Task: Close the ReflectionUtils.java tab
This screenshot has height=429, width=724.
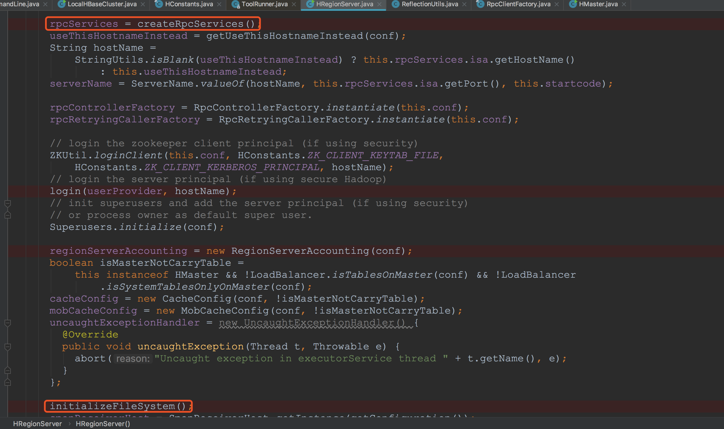Action: coord(464,4)
